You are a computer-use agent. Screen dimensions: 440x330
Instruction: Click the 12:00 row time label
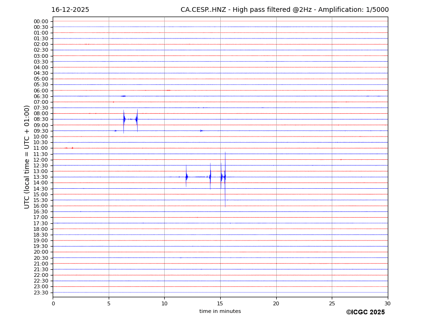(x=41, y=160)
